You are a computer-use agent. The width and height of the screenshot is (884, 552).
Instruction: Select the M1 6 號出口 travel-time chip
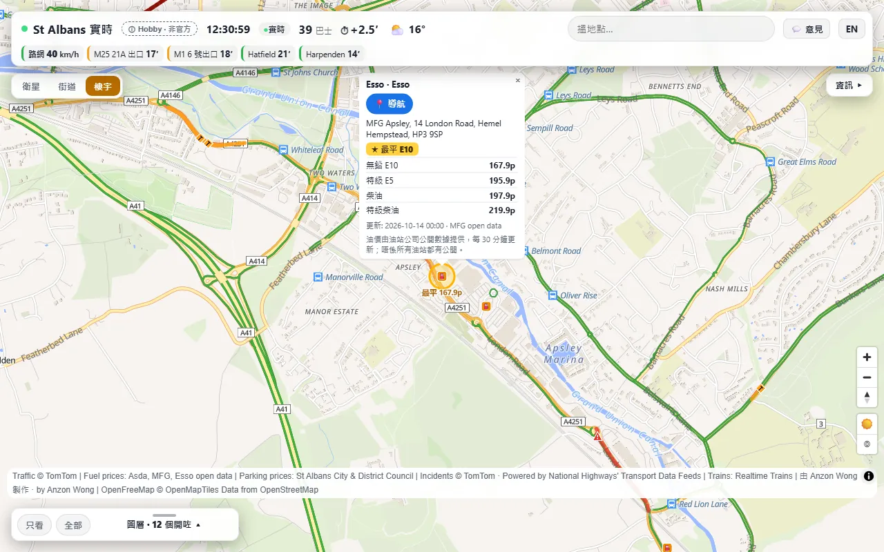pyautogui.click(x=202, y=54)
